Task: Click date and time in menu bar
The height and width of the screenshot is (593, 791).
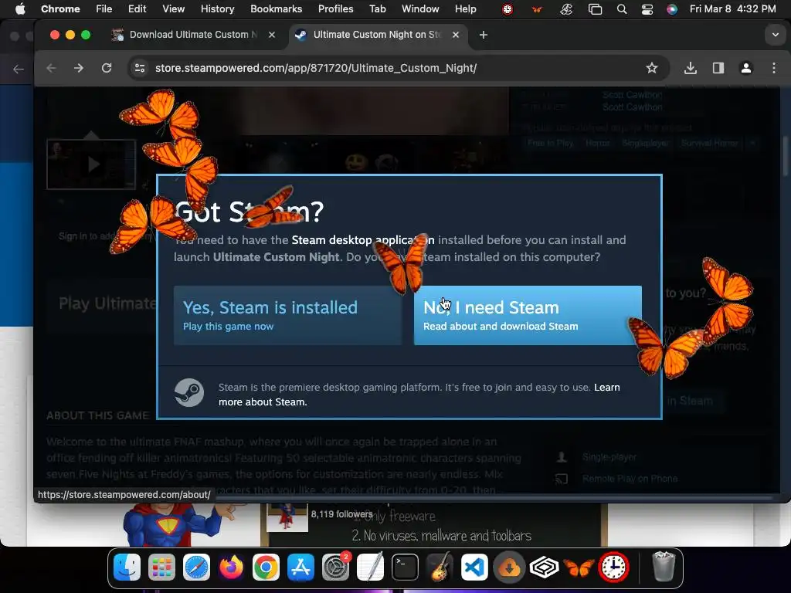Action: [732, 9]
